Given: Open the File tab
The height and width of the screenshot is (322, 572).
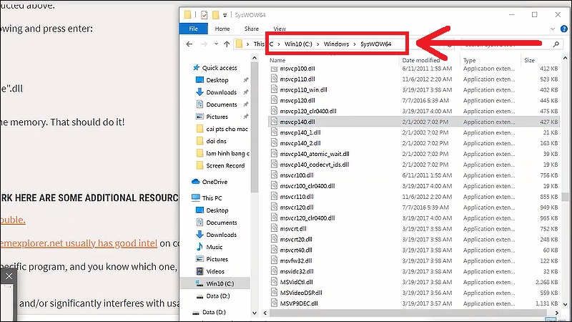Looking at the screenshot, I should pyautogui.click(x=193, y=29).
